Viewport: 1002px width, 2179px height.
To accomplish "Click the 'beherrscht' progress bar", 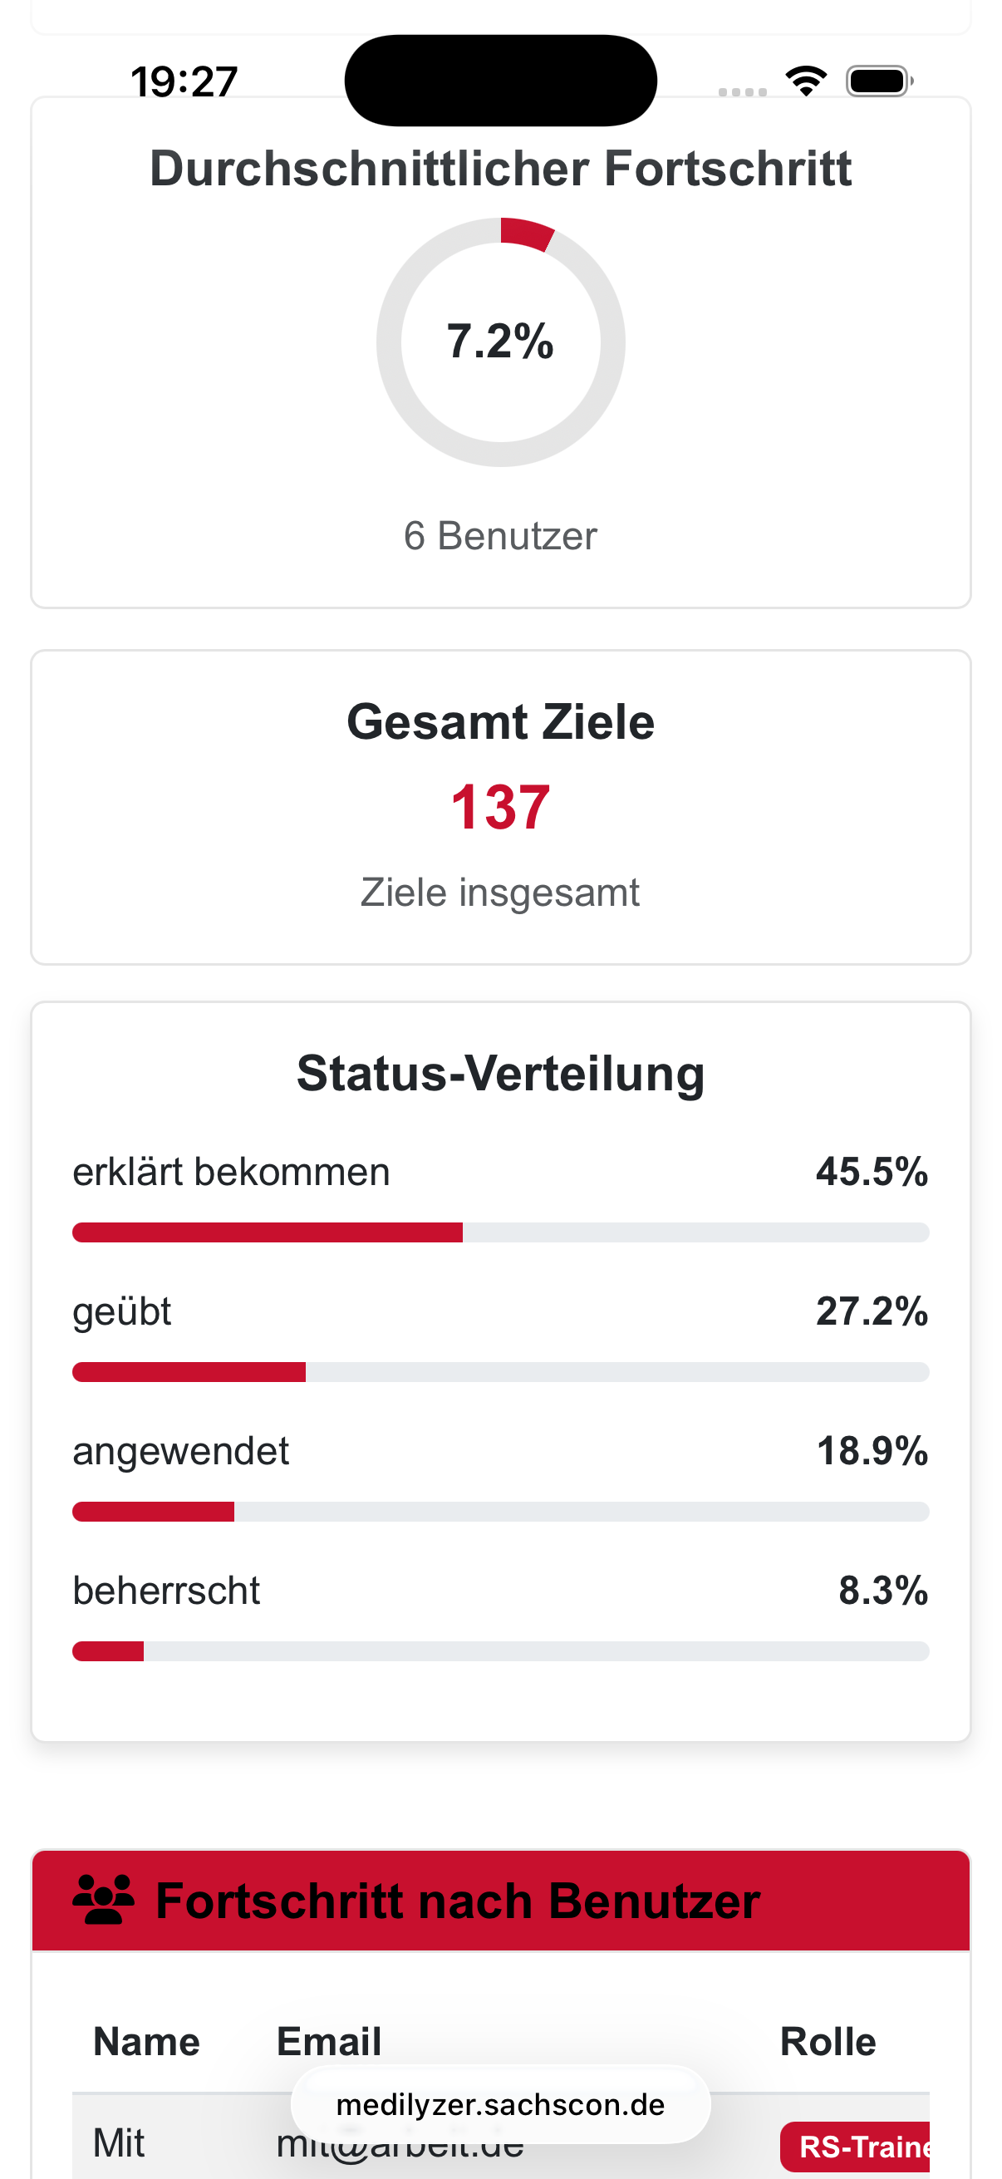I will tap(500, 1651).
